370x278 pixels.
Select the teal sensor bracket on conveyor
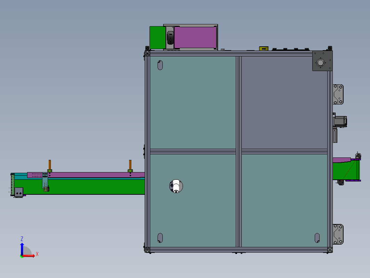coord(45,180)
